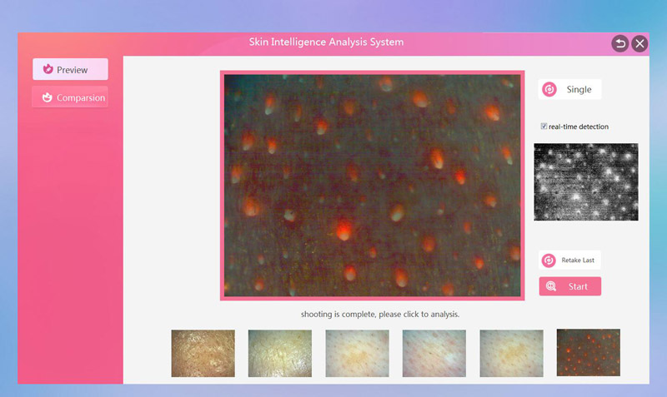The image size is (667, 397).
Task: Start the skin analysis
Action: click(570, 286)
